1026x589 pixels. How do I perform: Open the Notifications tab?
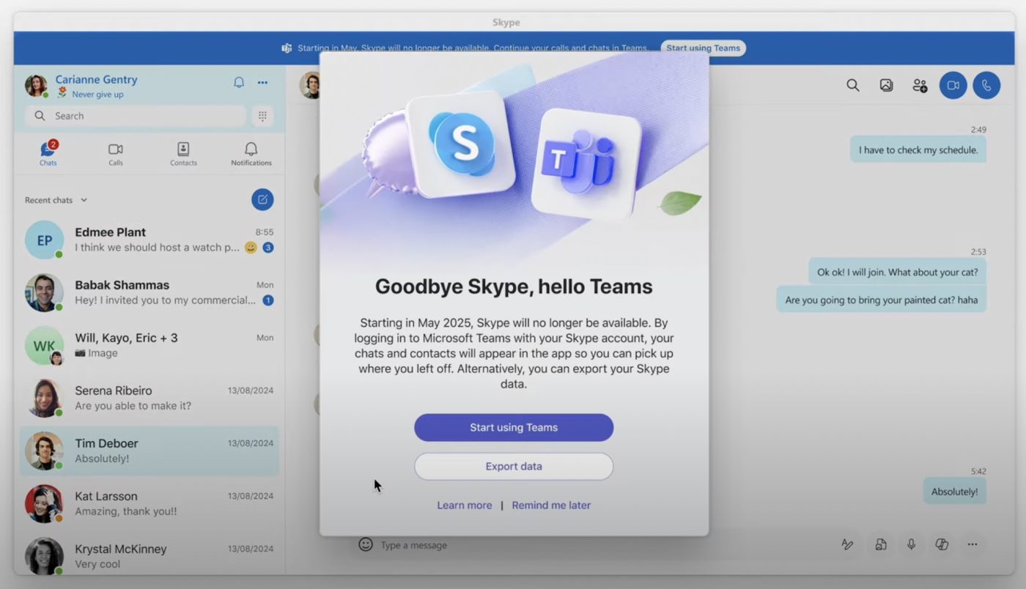point(251,154)
